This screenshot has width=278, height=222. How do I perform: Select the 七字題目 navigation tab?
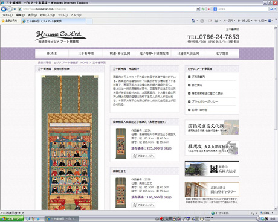(x=222, y=54)
